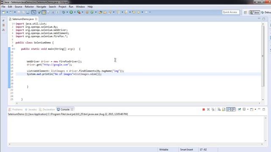The image size is (271, 152).
Task: Toggle Show Console on Standard Out
Action: point(229,109)
